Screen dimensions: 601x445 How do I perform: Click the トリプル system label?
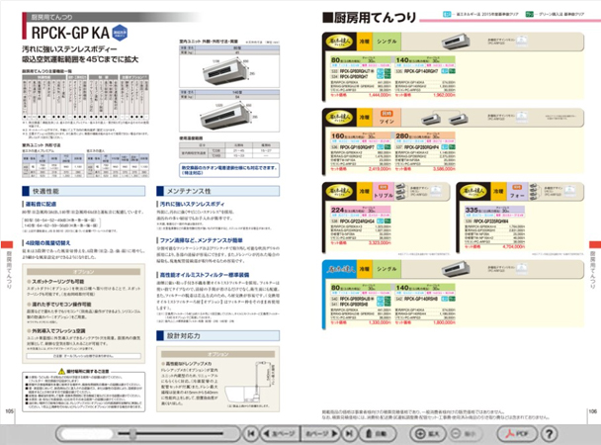[x=384, y=195]
